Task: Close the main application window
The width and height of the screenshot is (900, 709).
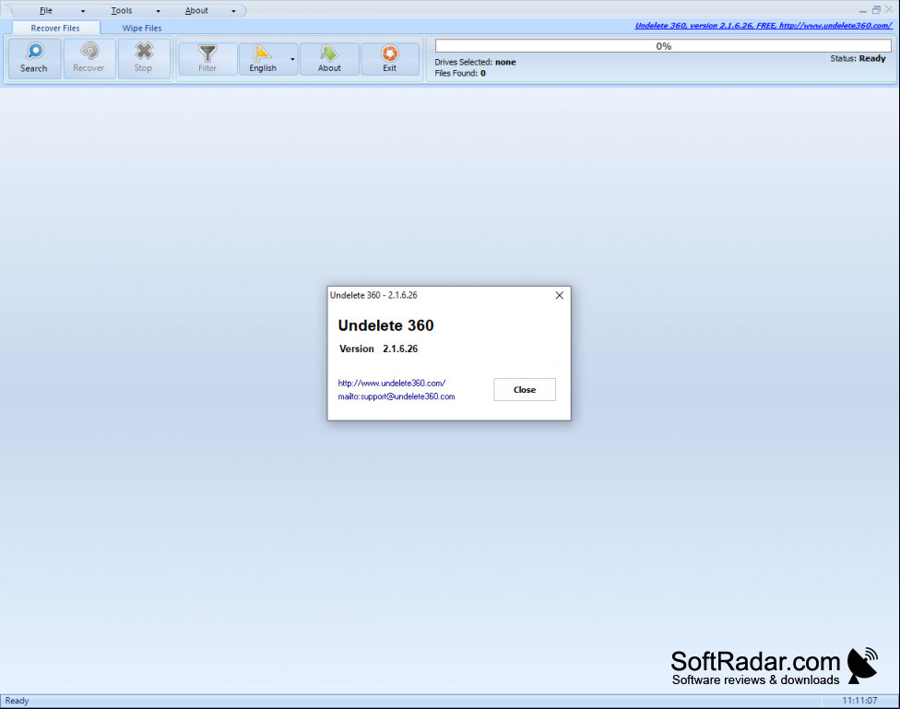Action: (x=889, y=10)
